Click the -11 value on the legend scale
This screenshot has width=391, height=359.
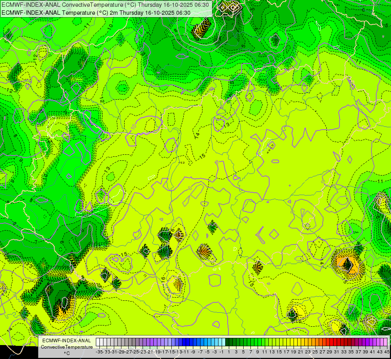(186, 352)
